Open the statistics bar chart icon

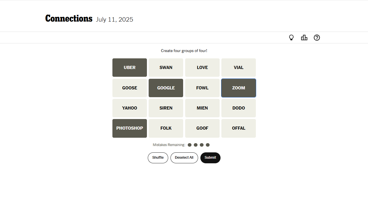pos(304,38)
